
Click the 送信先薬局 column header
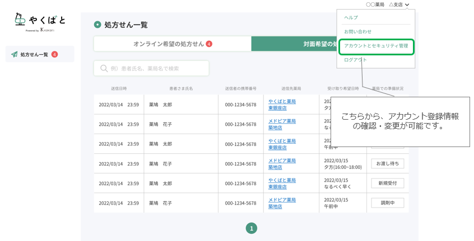[291, 88]
